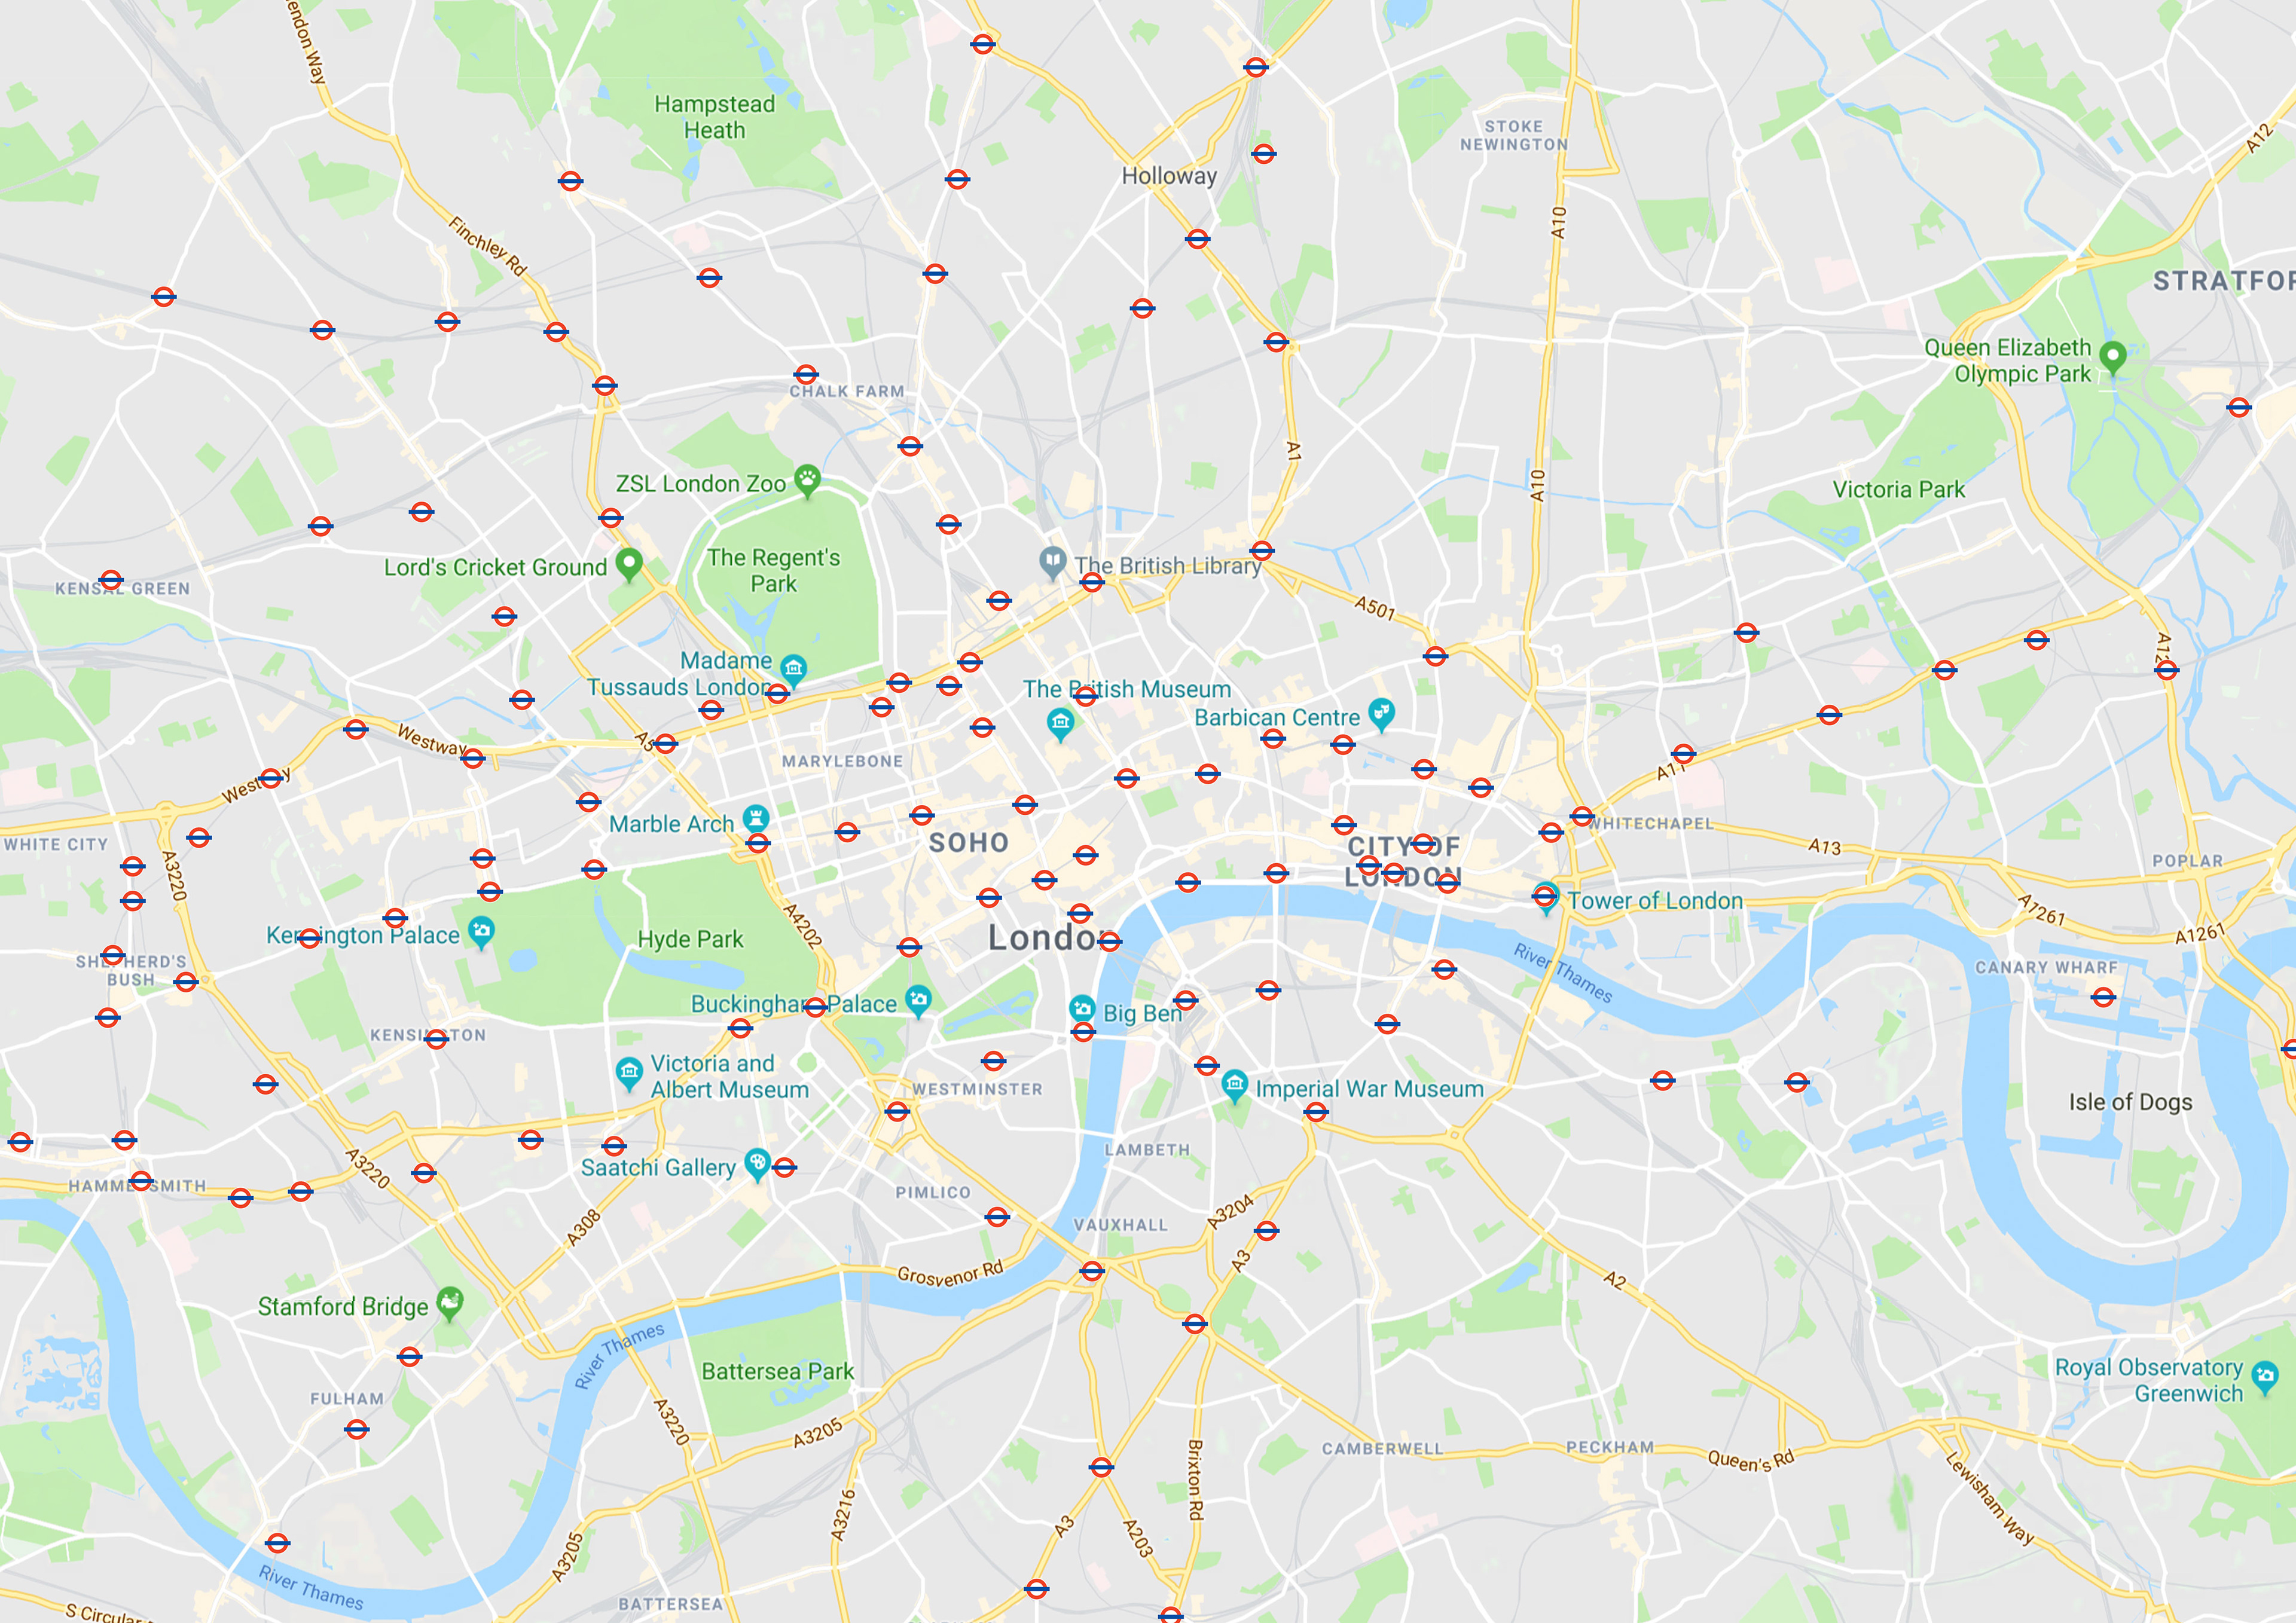Click the Kensington Palace camera marker
The width and height of the screenshot is (2296, 1623).
click(x=482, y=933)
